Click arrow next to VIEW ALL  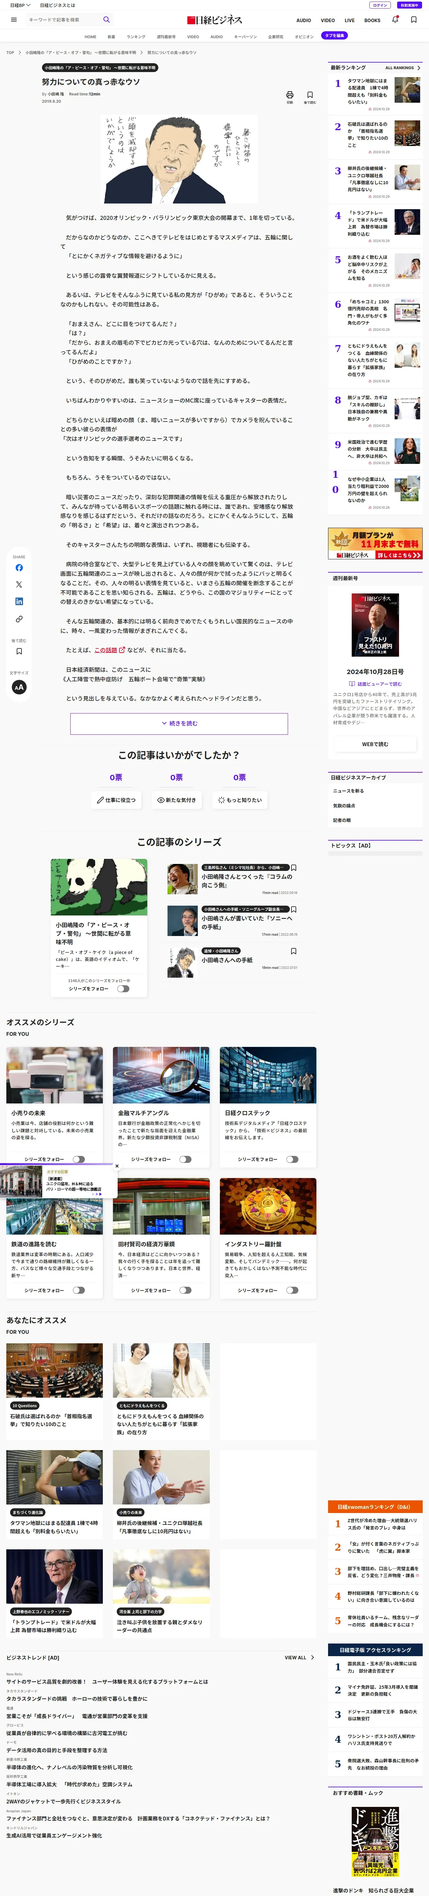tap(312, 1657)
